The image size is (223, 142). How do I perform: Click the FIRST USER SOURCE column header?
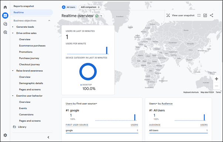[x=77, y=125]
